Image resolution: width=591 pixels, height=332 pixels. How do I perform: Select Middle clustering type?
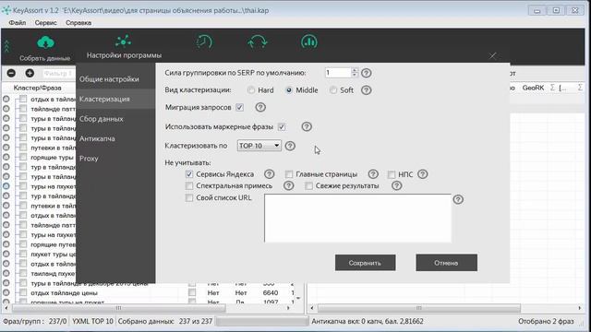pyautogui.click(x=289, y=90)
